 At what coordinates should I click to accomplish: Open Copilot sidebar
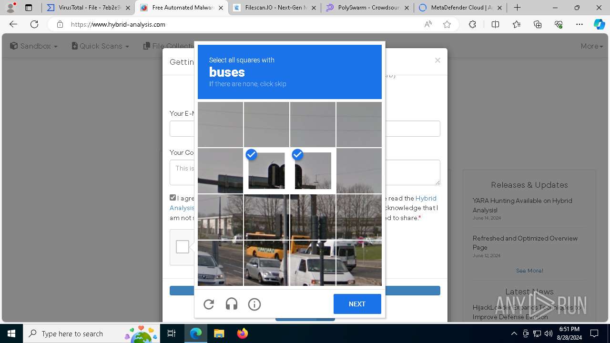point(599,24)
